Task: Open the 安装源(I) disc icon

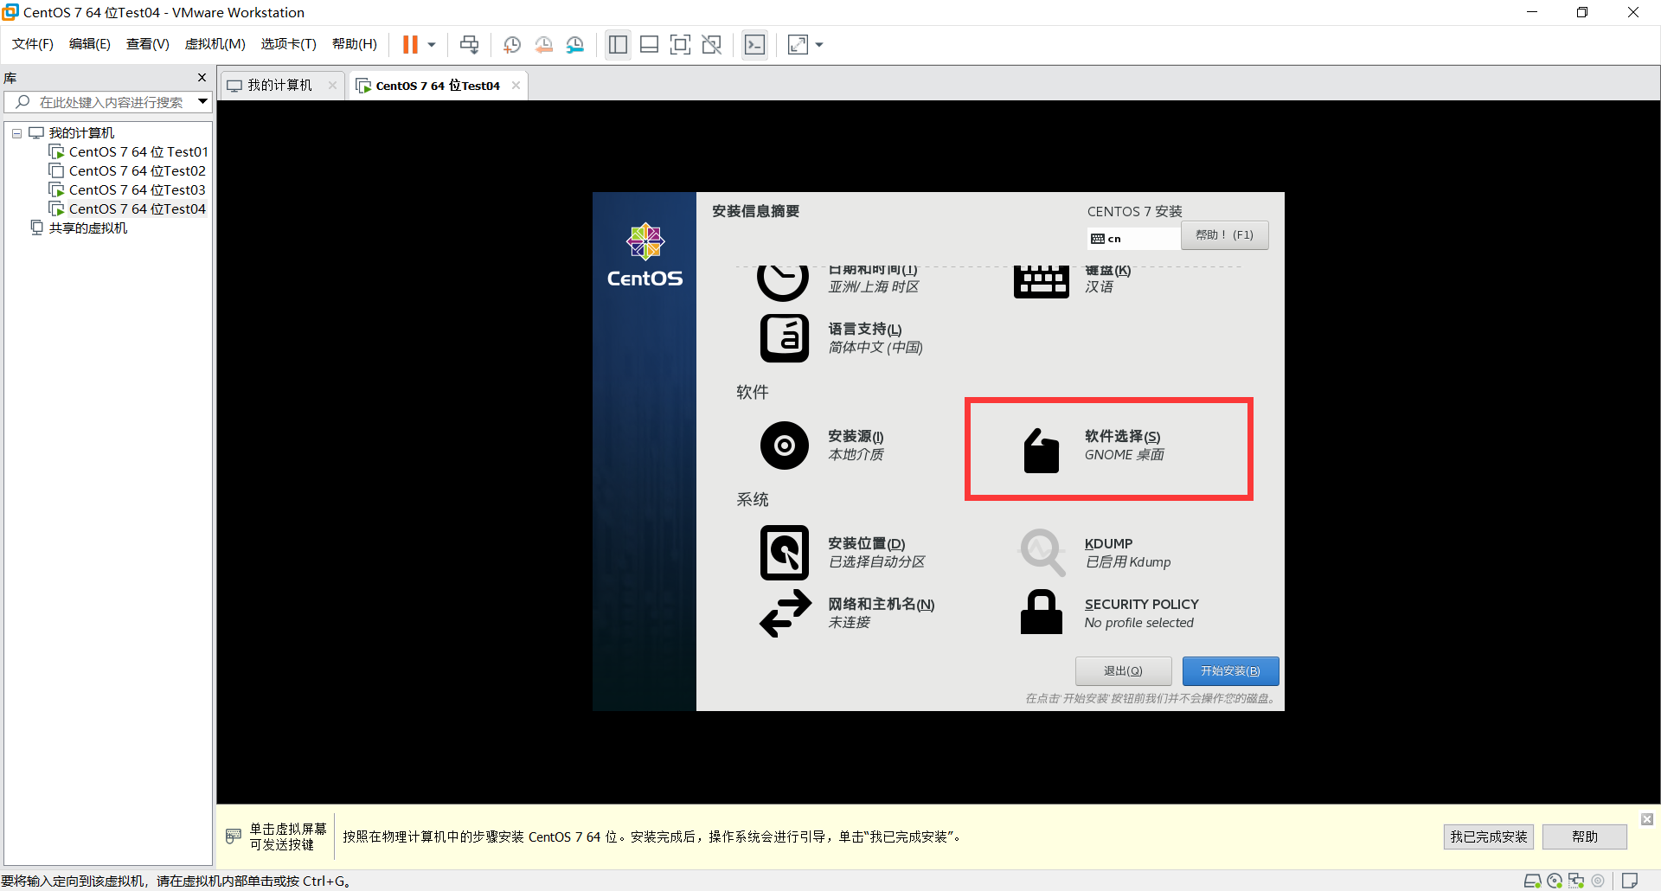Action: [785, 445]
